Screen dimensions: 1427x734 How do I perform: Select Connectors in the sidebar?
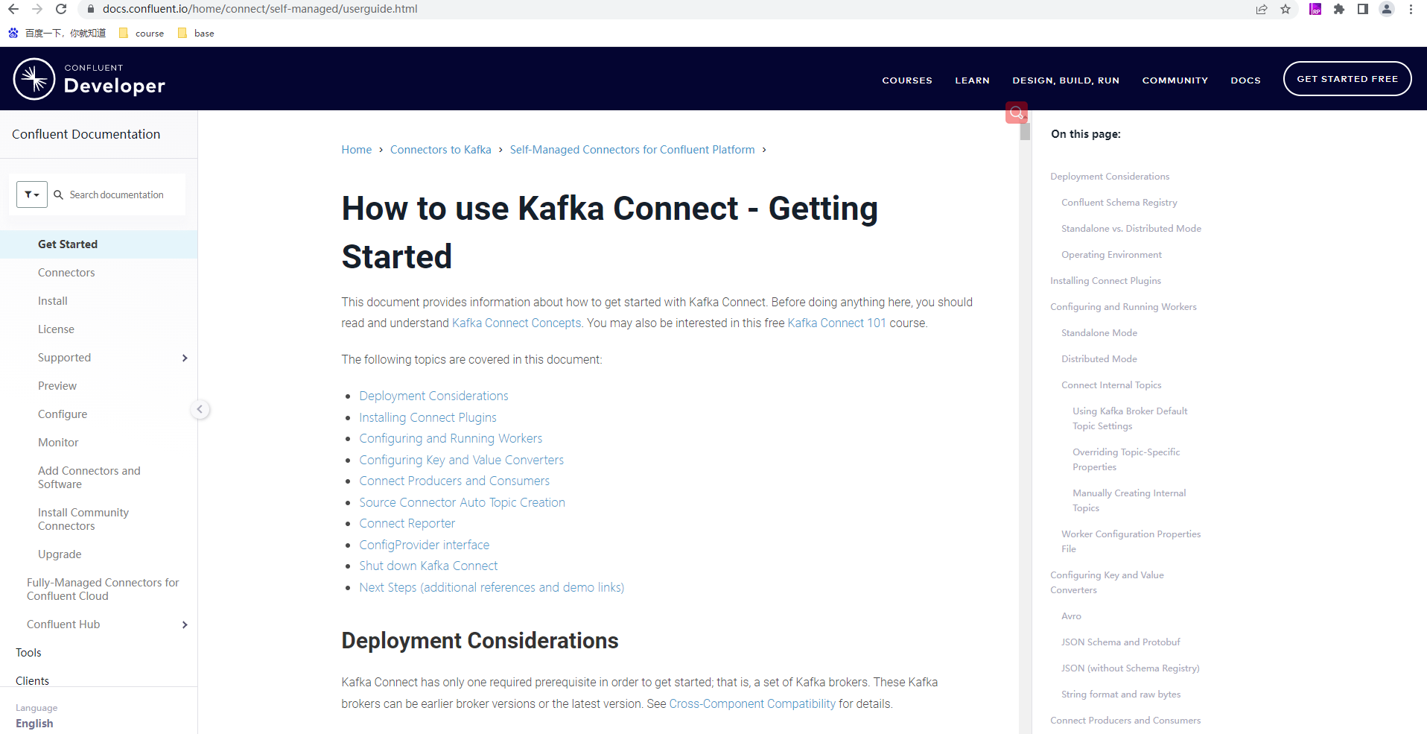point(66,273)
